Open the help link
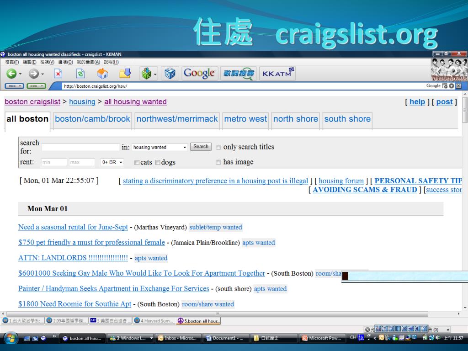 pos(417,102)
